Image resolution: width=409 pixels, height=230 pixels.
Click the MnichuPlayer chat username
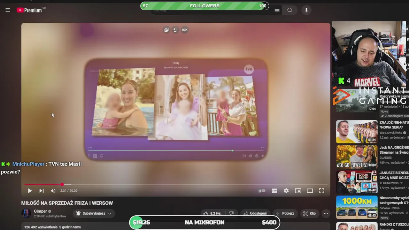coord(28,164)
